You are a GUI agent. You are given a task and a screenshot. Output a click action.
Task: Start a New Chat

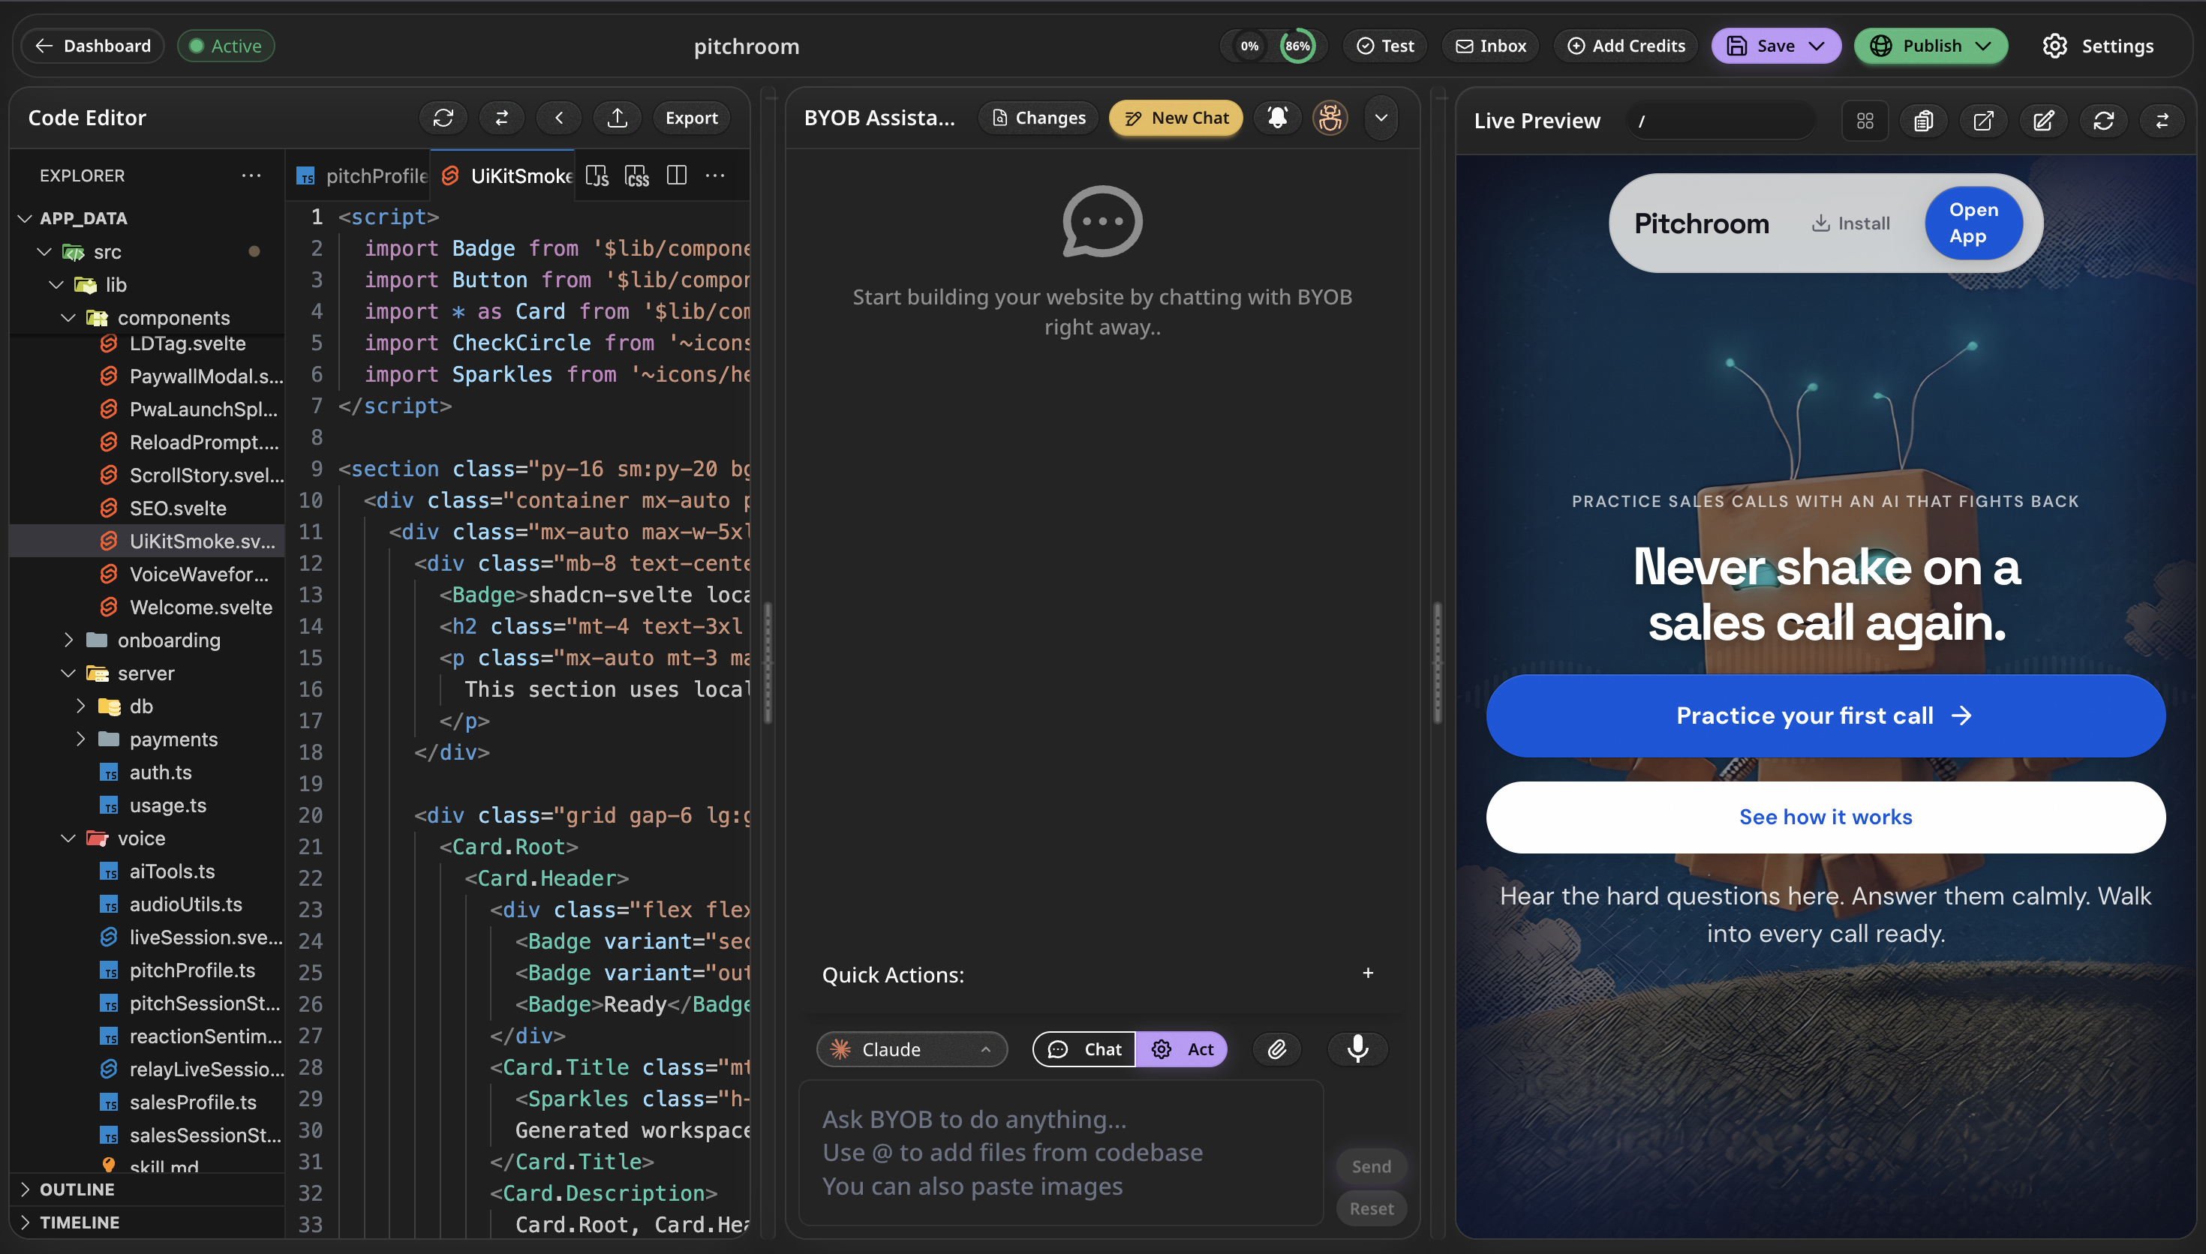point(1177,118)
